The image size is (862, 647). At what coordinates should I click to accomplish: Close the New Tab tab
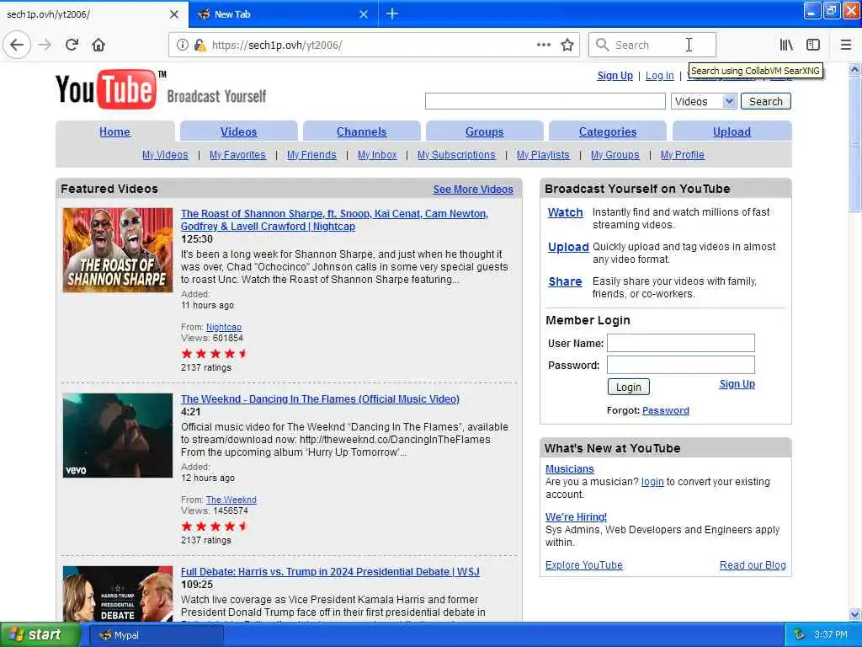coord(364,14)
